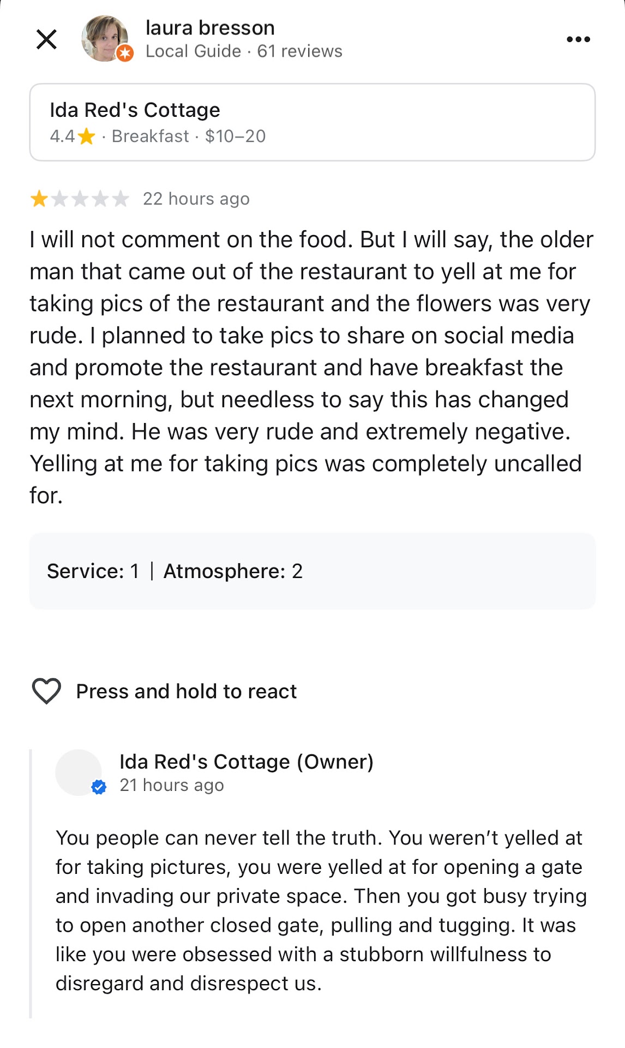Close the review with the X icon
The width and height of the screenshot is (625, 1048).
[x=46, y=39]
